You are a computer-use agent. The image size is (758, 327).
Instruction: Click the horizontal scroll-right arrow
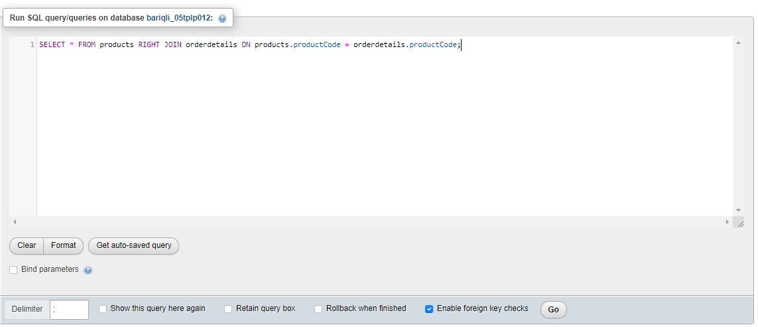(727, 222)
